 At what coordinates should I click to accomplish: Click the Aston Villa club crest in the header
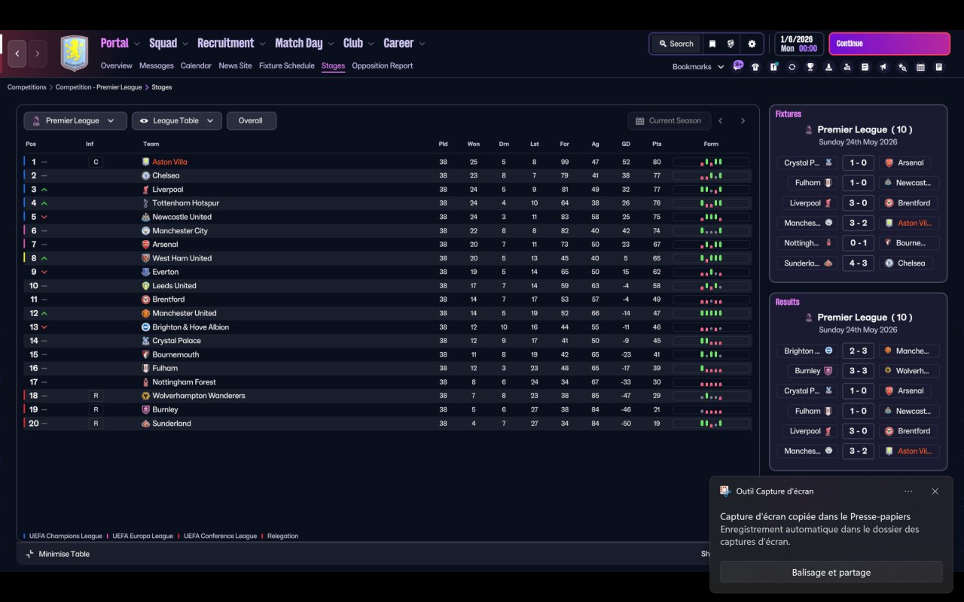[x=75, y=53]
